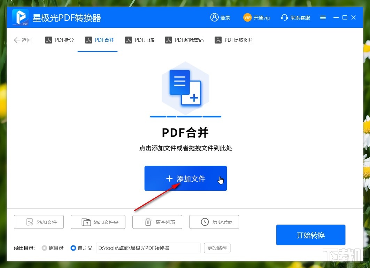The image size is (370, 268).
Task: Click the 输出目录 label
Action: pyautogui.click(x=24, y=248)
